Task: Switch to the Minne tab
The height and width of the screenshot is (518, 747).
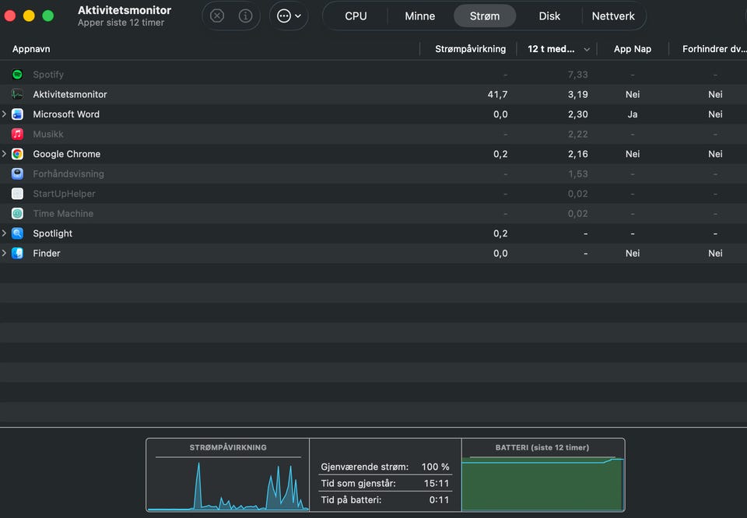Action: tap(419, 16)
